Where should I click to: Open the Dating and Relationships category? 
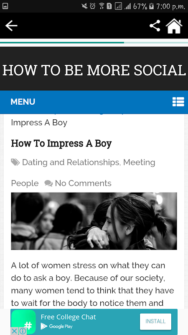click(71, 162)
